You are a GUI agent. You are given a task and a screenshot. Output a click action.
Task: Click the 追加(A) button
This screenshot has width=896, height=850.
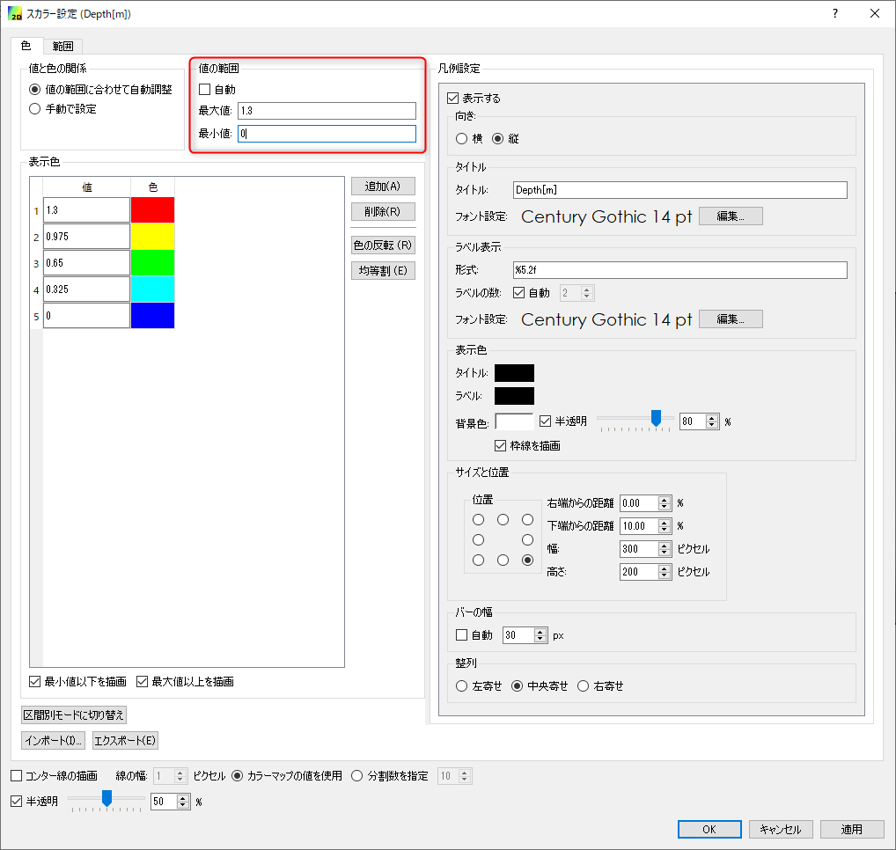(x=383, y=187)
